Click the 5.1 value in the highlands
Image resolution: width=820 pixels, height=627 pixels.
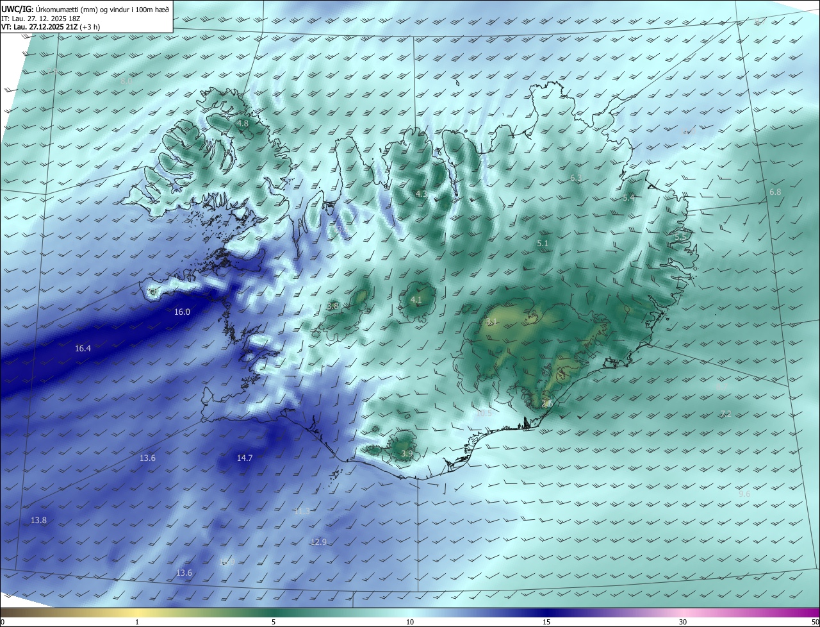[x=543, y=244]
